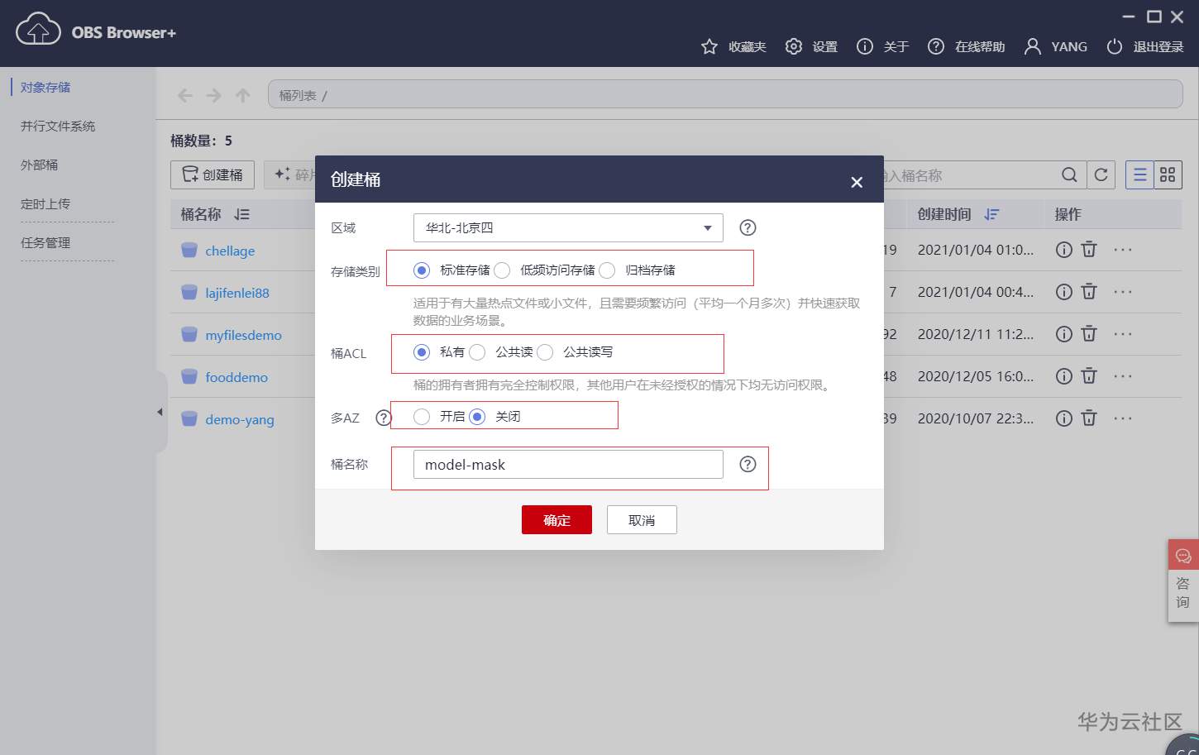Set bucket ACL to 私有
Image resolution: width=1199 pixels, height=755 pixels.
point(422,351)
